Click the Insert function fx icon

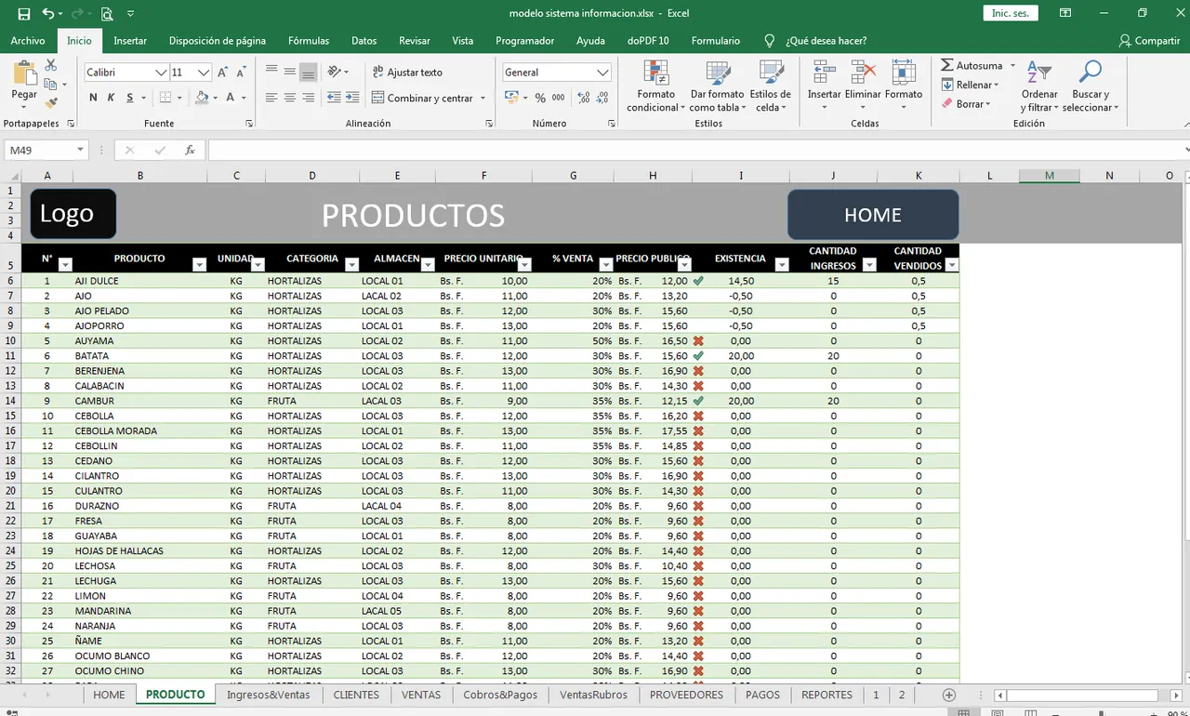coord(190,150)
